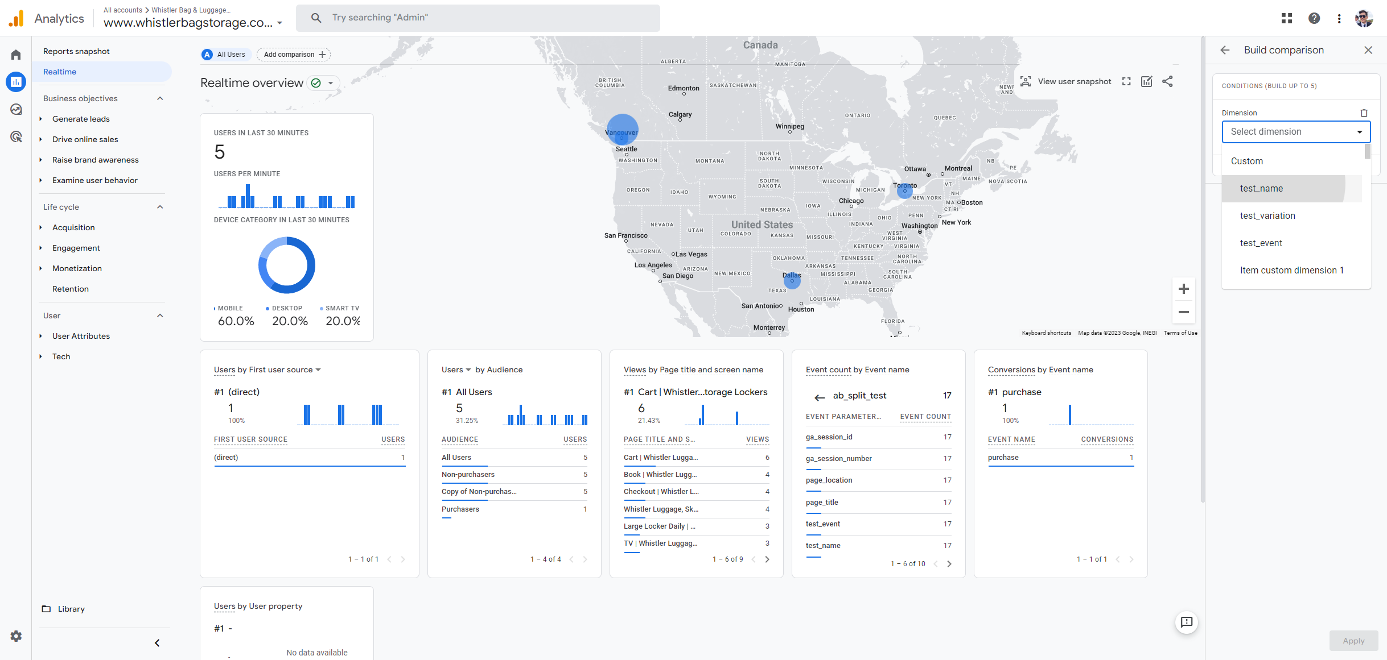Click the Add comparison button
The width and height of the screenshot is (1387, 660).
294,55
